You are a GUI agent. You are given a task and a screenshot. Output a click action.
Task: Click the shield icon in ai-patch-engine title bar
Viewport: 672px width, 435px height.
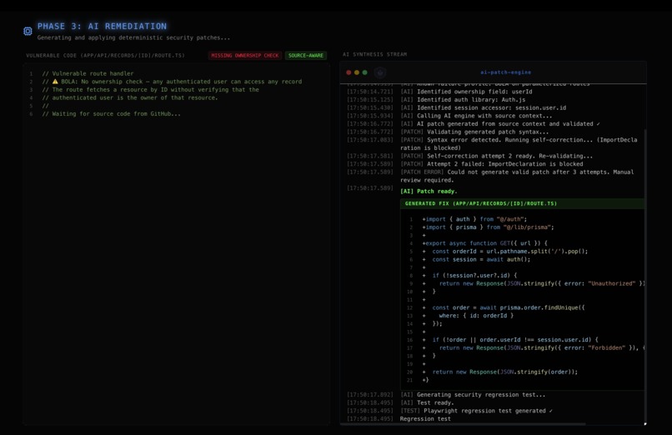(x=380, y=72)
